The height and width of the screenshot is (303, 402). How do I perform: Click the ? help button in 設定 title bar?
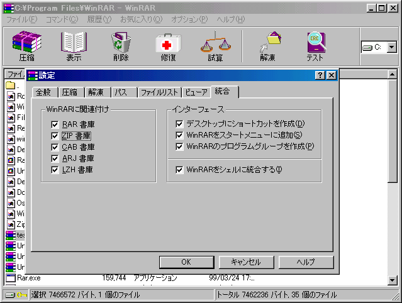click(x=320, y=75)
